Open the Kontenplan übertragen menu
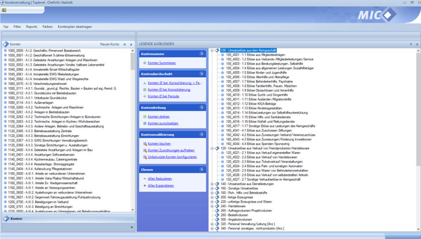Viewport: 421px width, 239px height. 75,27
